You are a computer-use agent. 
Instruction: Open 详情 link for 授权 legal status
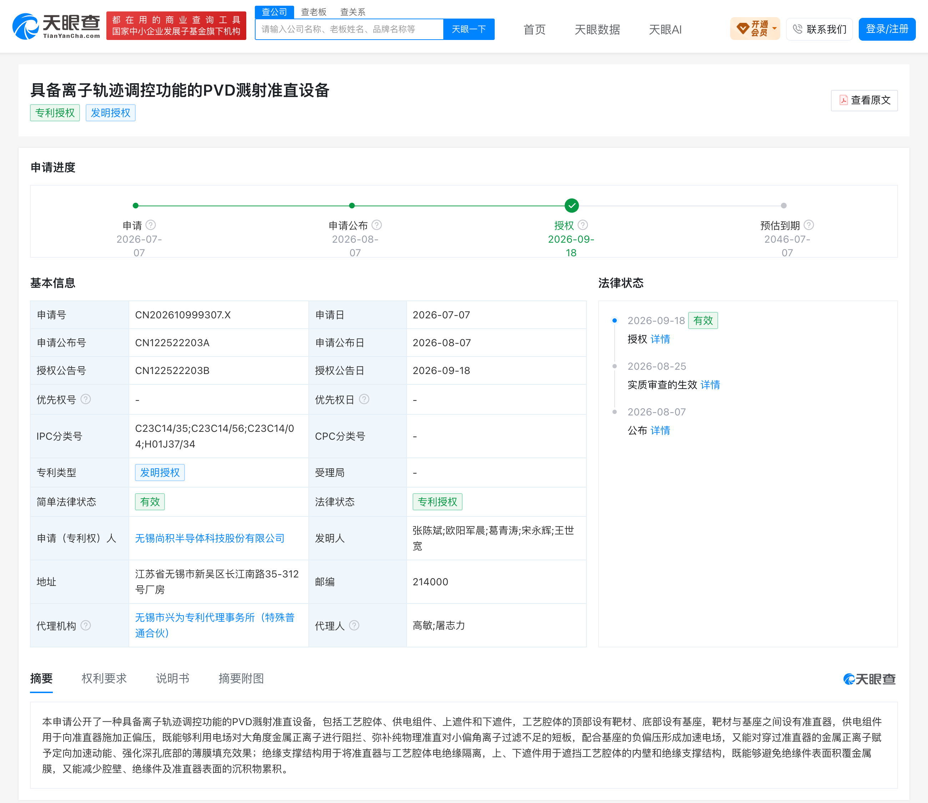pyautogui.click(x=660, y=339)
